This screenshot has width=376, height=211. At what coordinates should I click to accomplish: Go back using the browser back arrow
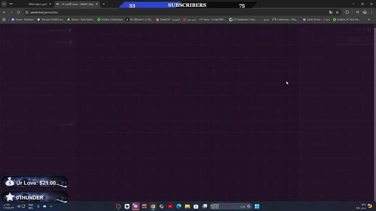4,12
